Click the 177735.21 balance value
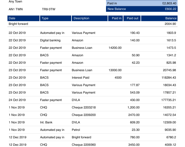Viewport: 185px width, 147px height. click(x=169, y=100)
